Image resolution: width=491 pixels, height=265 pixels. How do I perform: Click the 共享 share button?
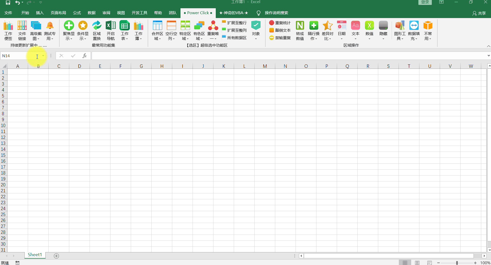click(479, 13)
